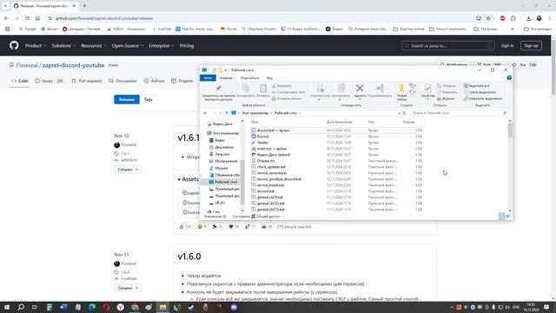Screen dimensions: 556x313
Task: Switch Explorer to details view toggle
Action: pos(502,216)
